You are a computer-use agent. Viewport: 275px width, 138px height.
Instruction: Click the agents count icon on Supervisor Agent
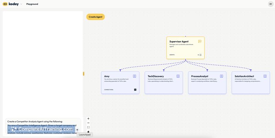click(200, 55)
